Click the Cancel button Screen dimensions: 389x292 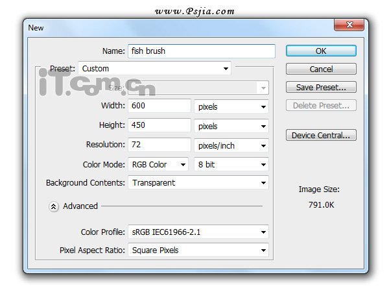(x=321, y=69)
